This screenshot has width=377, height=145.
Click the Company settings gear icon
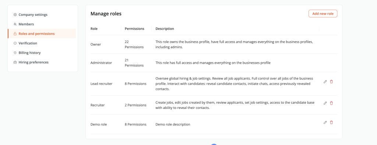pos(15,15)
